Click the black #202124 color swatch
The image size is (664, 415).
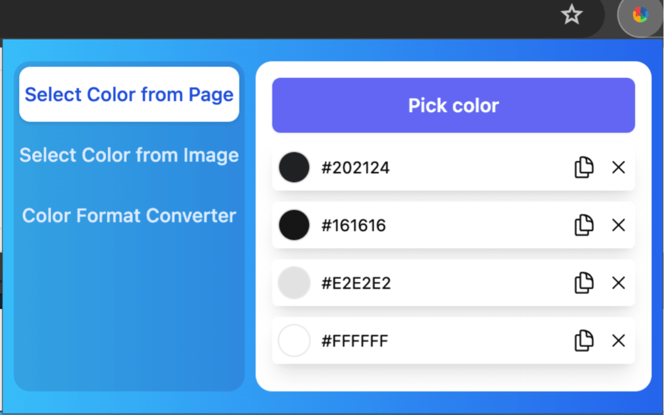[294, 167]
